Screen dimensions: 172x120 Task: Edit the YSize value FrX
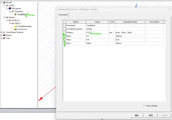97,40
